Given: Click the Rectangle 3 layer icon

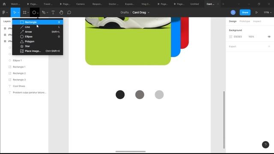Looking at the screenshot, I should tap(10, 80).
